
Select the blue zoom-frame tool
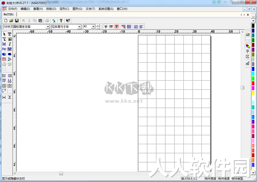coord(4,44)
